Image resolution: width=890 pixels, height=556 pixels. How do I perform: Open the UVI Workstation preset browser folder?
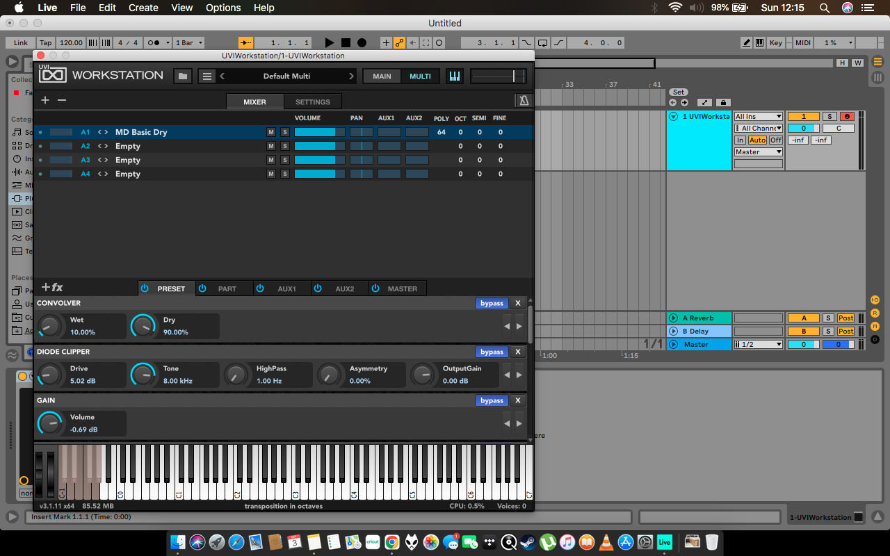tap(183, 76)
